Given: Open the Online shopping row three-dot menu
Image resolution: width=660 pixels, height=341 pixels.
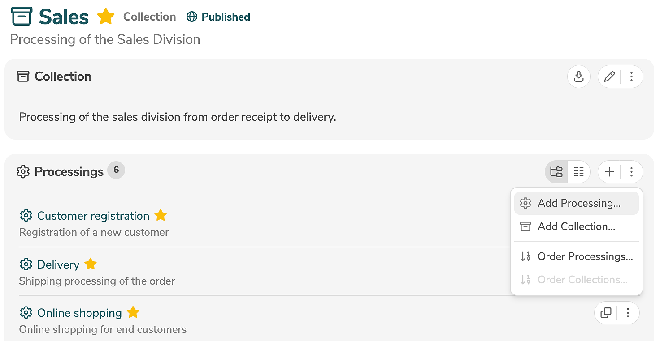Looking at the screenshot, I should pyautogui.click(x=628, y=313).
